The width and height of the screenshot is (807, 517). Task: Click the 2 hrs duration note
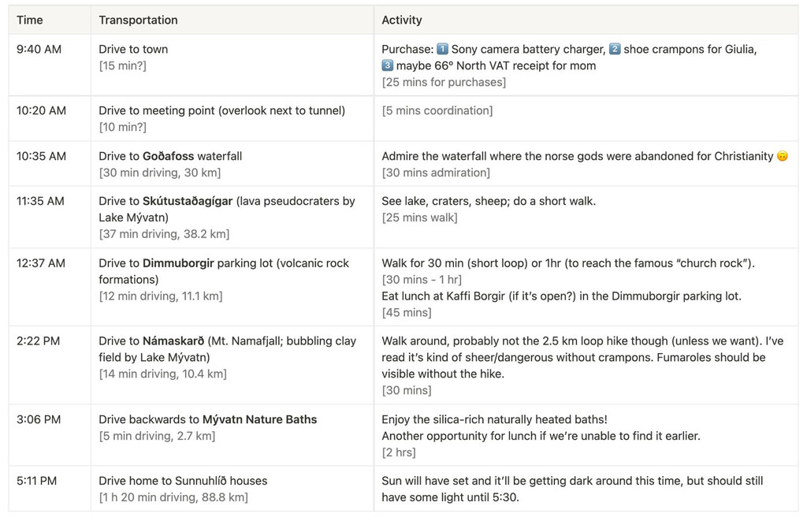click(x=399, y=452)
